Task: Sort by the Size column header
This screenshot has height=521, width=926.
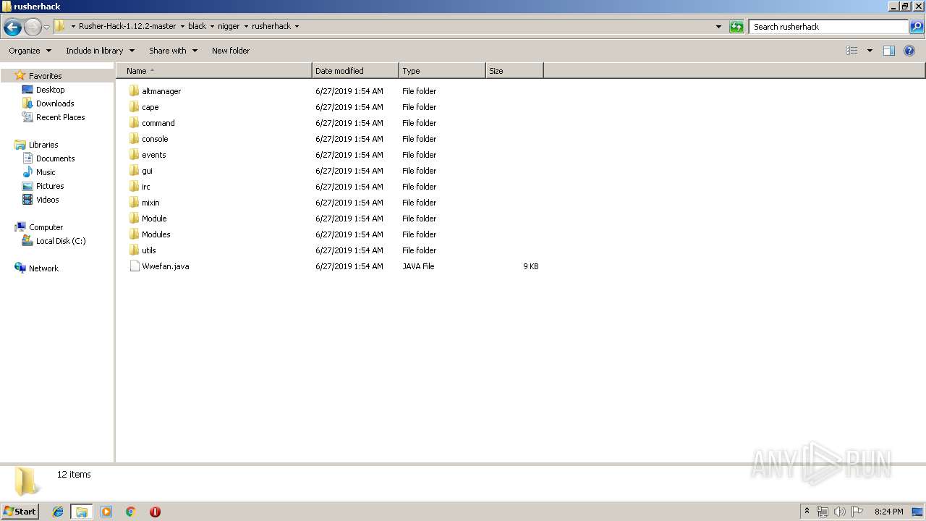Action: [514, 71]
